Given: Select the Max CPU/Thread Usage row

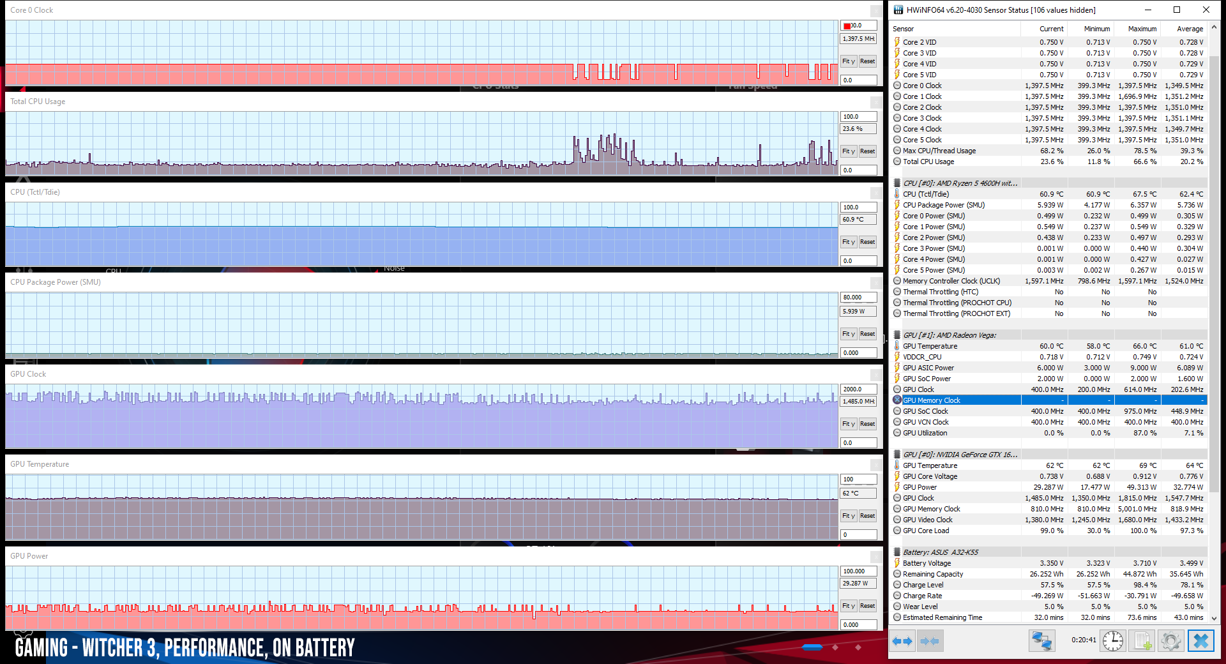Looking at the screenshot, I should pyautogui.click(x=1049, y=151).
